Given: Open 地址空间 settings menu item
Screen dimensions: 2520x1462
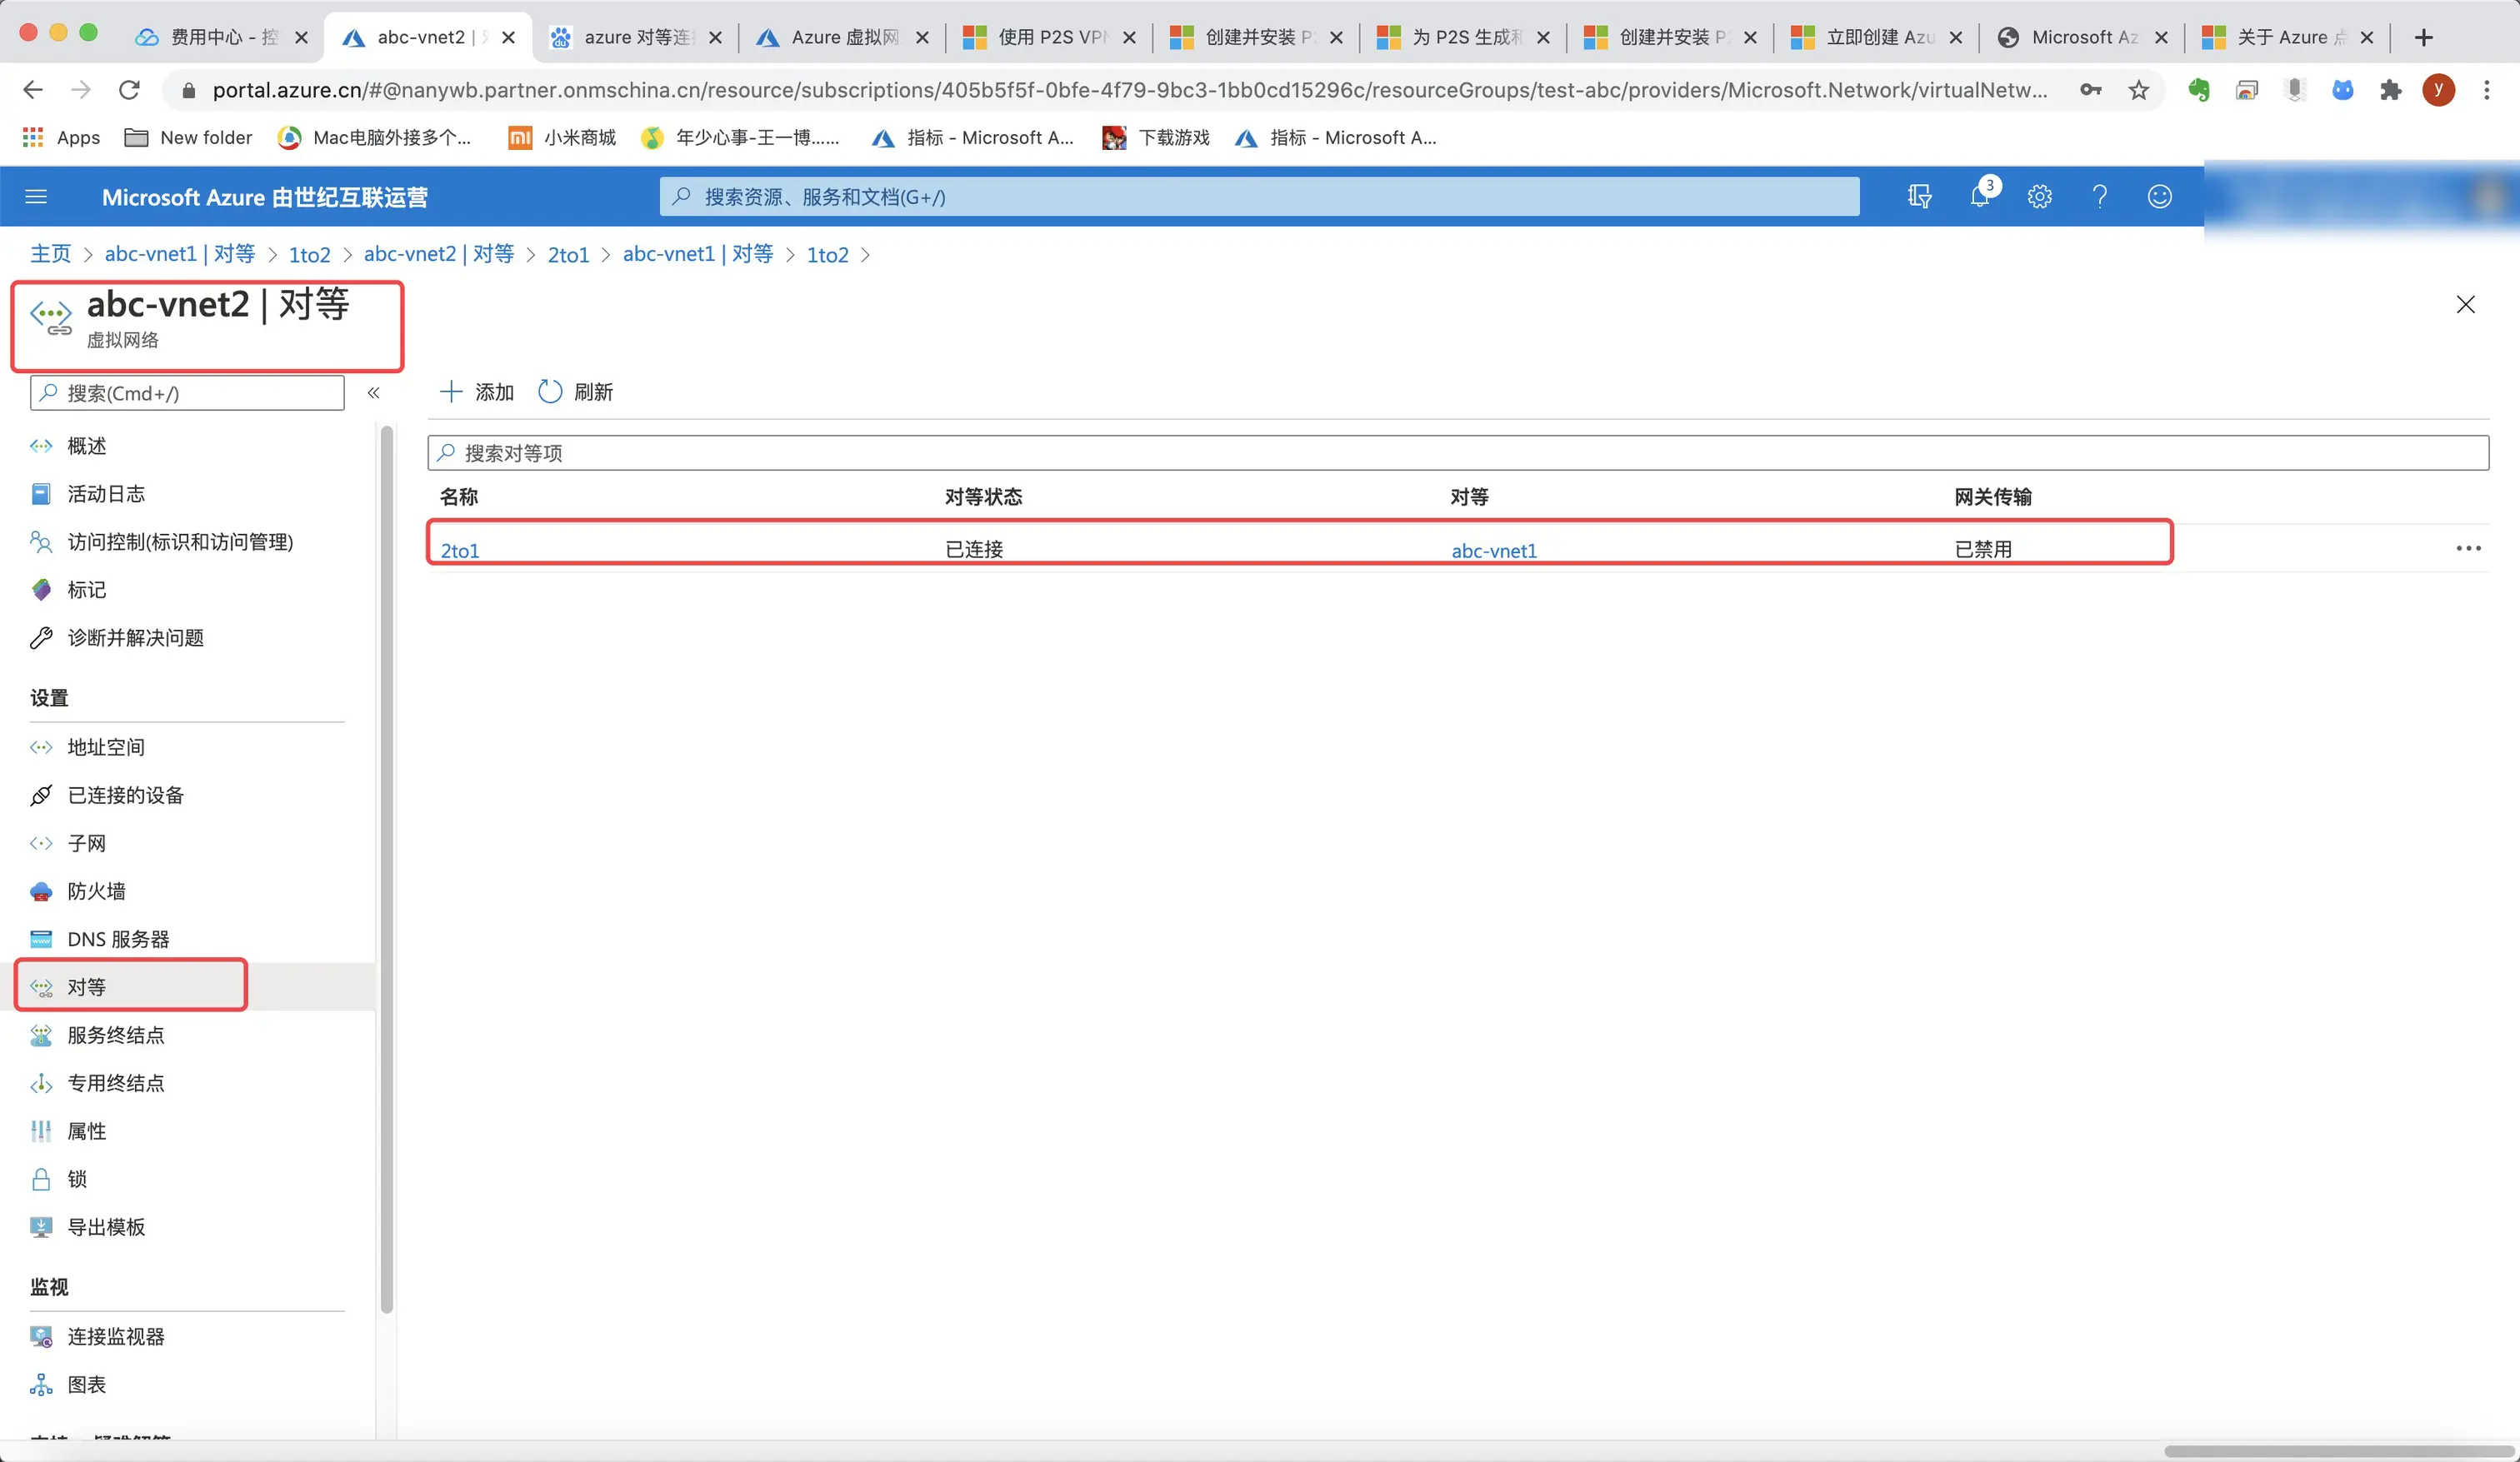Looking at the screenshot, I should click(x=105, y=747).
